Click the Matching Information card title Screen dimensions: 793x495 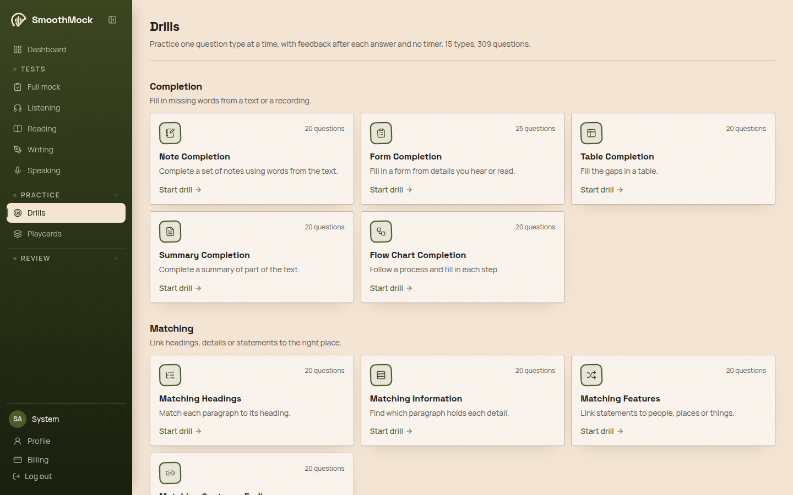click(416, 399)
